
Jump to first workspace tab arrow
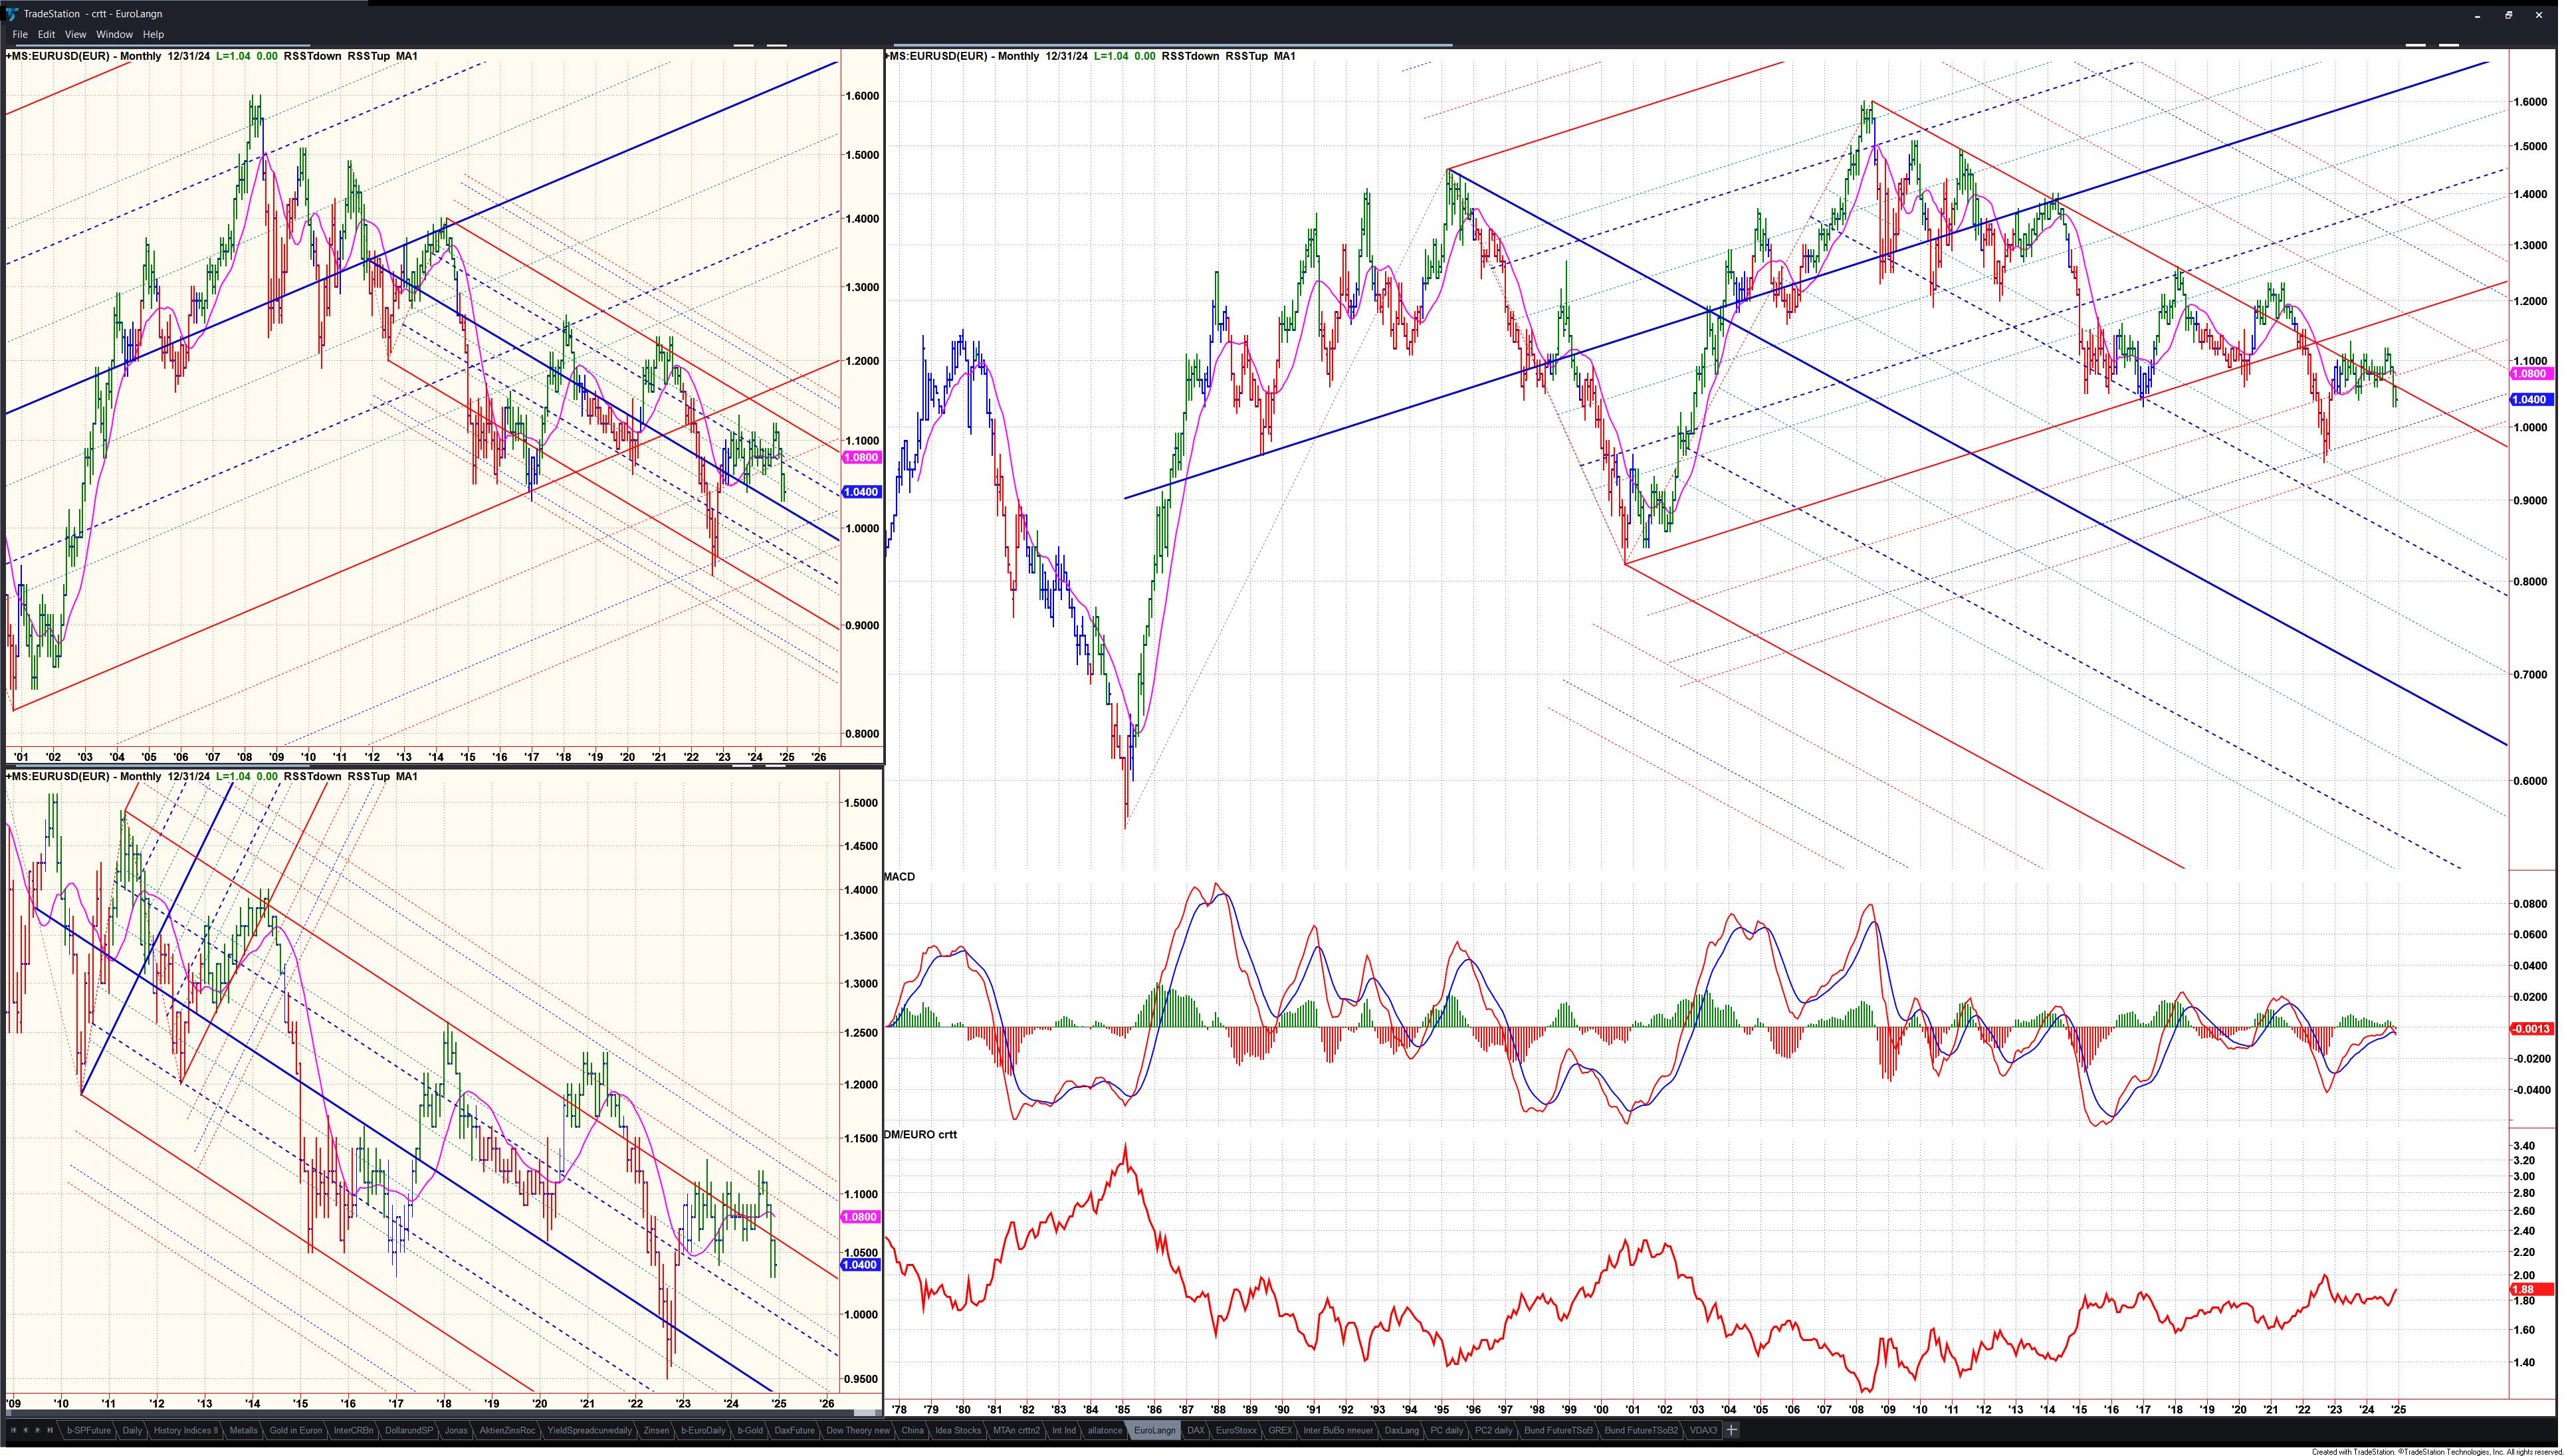pyautogui.click(x=13, y=1430)
